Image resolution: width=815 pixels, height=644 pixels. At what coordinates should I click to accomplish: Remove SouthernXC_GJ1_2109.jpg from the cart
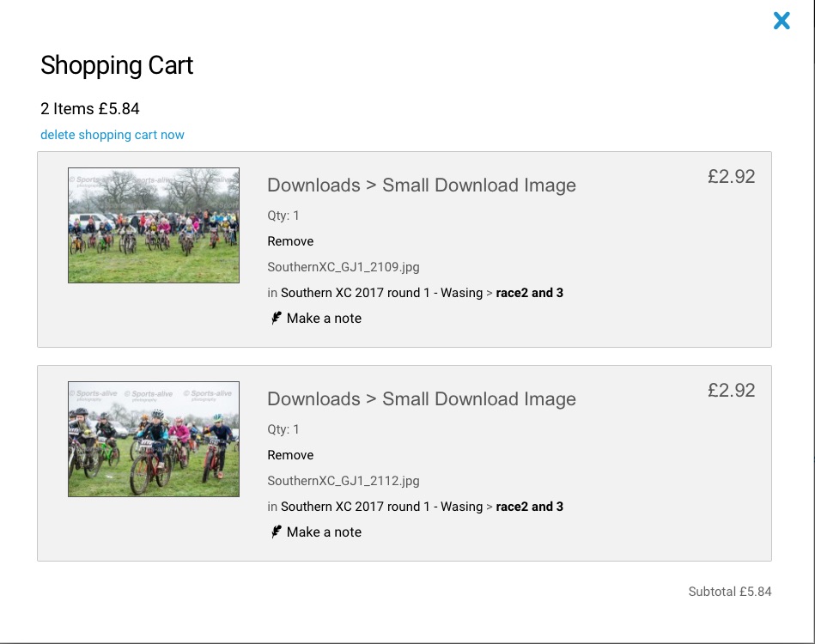click(x=290, y=241)
